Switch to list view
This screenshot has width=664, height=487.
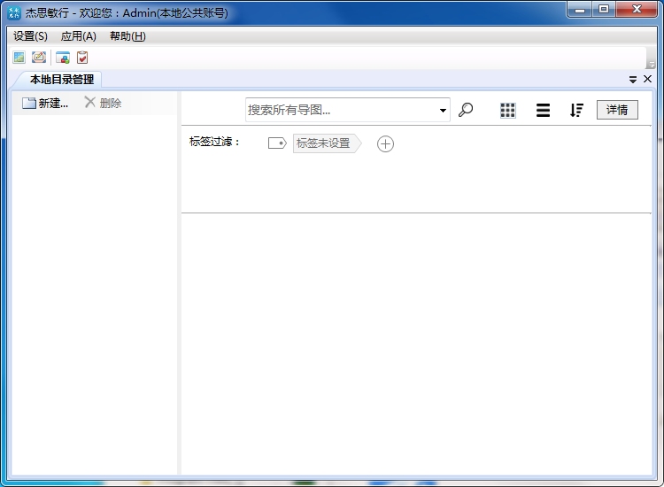pyautogui.click(x=543, y=110)
